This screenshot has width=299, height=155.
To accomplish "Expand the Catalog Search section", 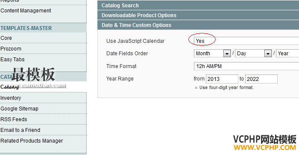I will coord(198,5).
